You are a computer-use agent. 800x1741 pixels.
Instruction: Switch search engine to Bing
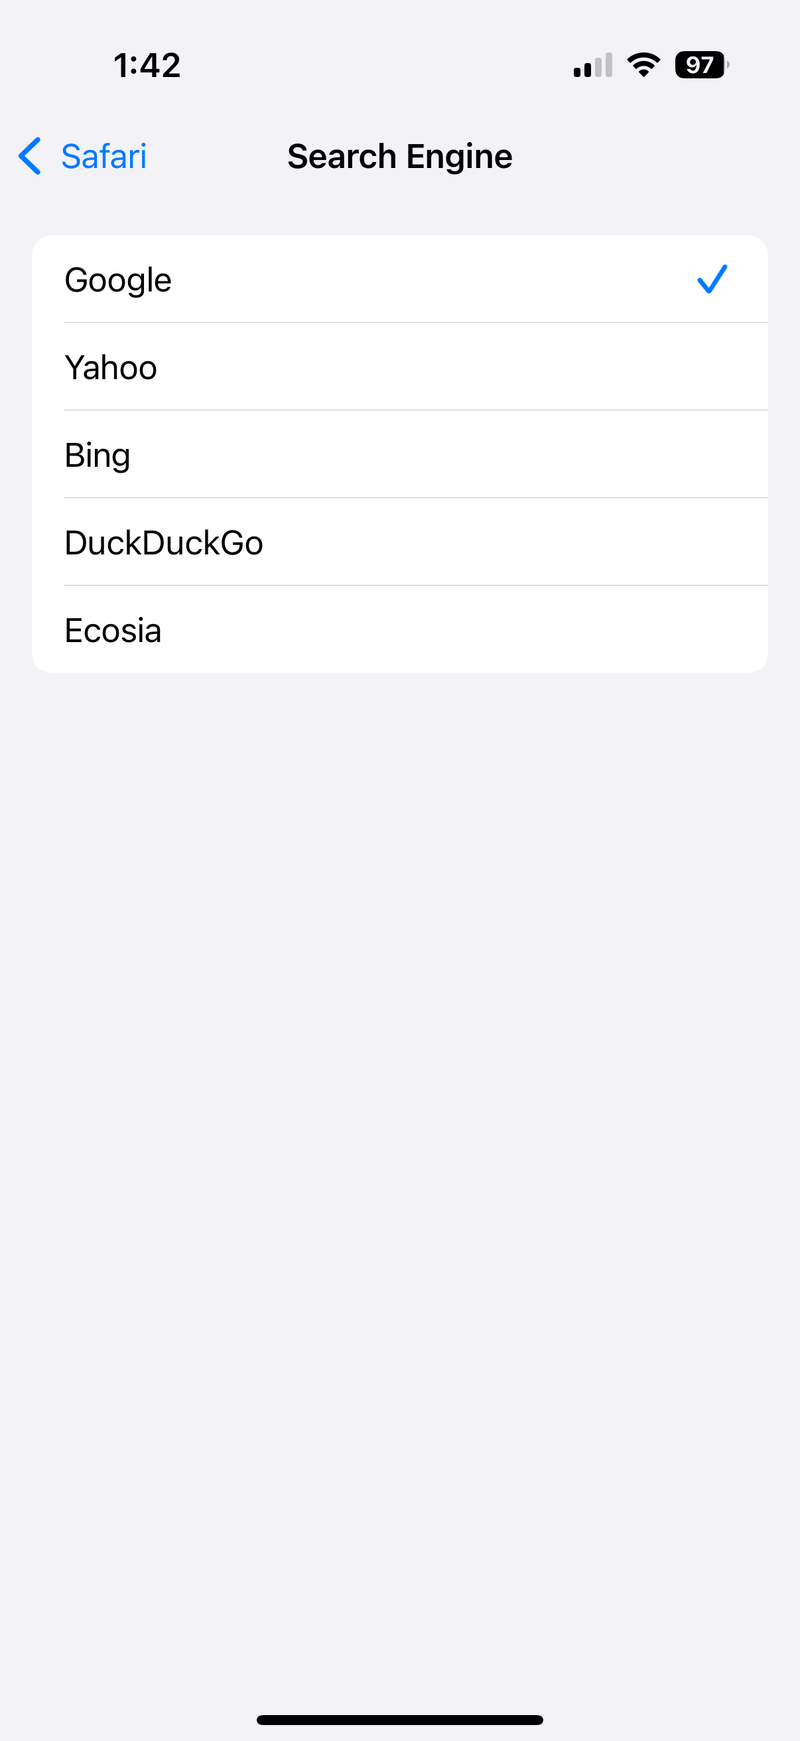(98, 455)
